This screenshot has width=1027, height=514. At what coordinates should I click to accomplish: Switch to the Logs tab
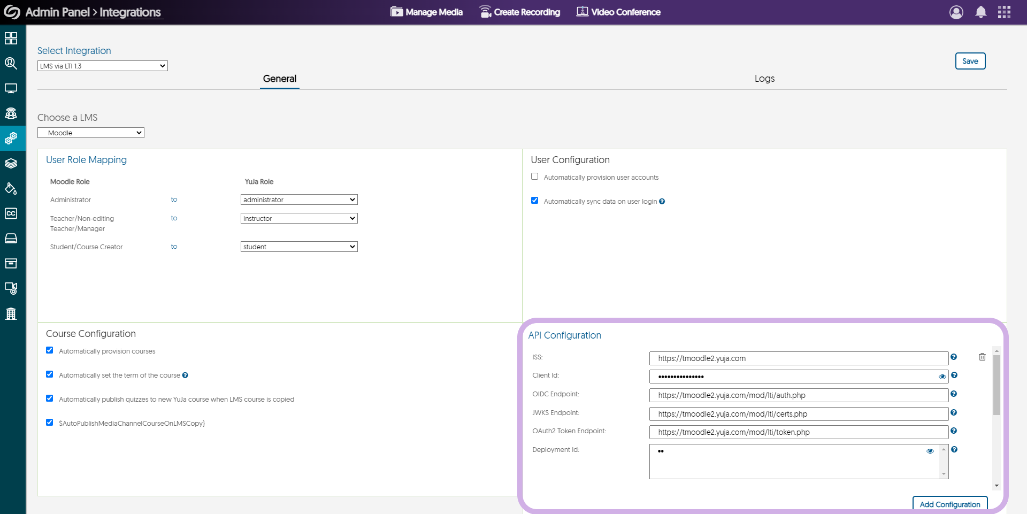point(764,79)
